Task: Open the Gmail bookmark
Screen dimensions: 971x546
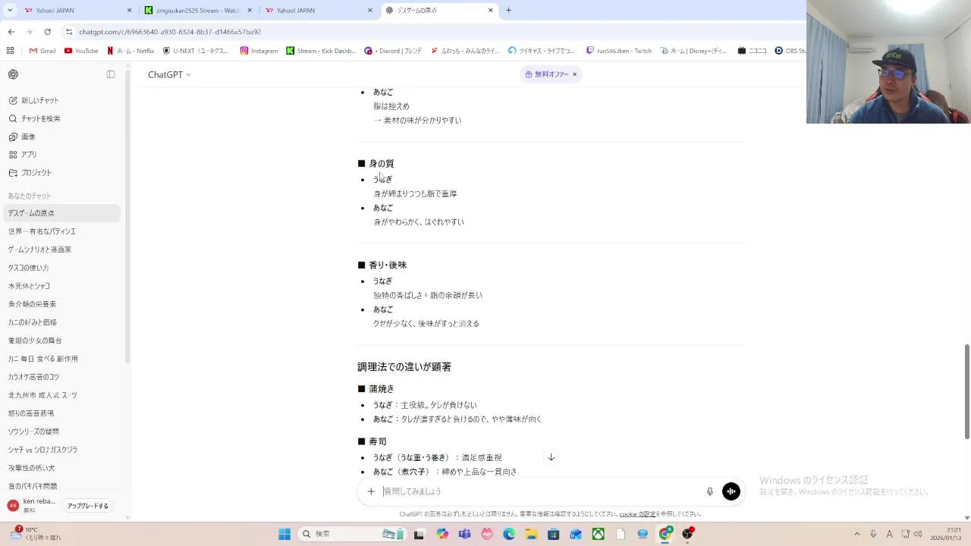Action: tap(42, 51)
